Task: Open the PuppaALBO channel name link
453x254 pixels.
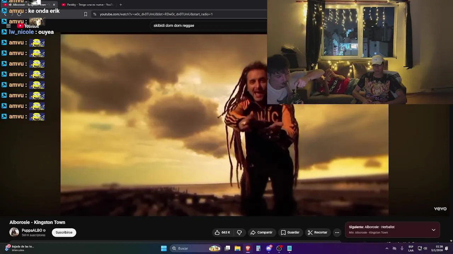Action: pyautogui.click(x=32, y=230)
